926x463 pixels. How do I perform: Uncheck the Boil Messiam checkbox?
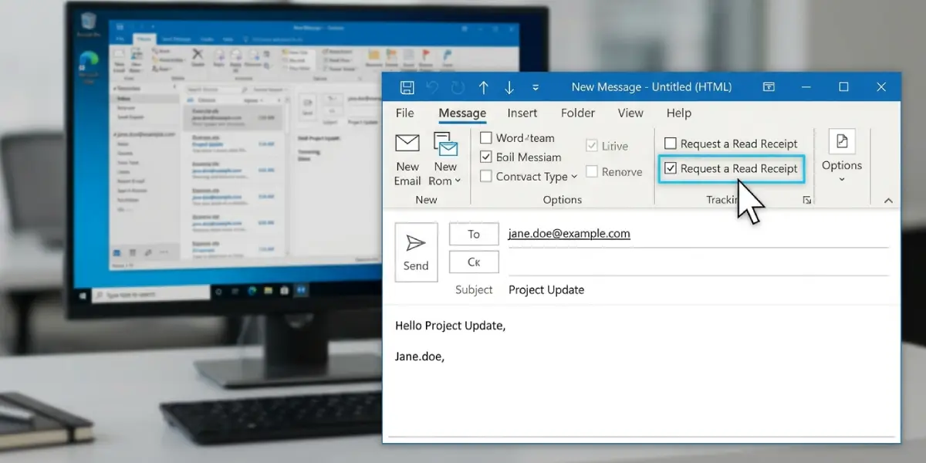(x=486, y=157)
